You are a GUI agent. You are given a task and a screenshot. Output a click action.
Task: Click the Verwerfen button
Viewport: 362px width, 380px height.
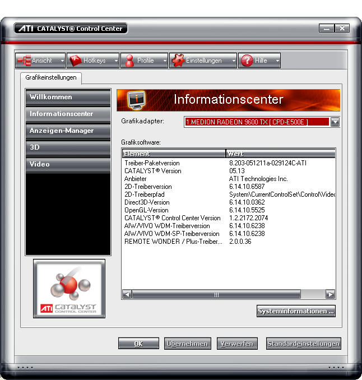[237, 344]
